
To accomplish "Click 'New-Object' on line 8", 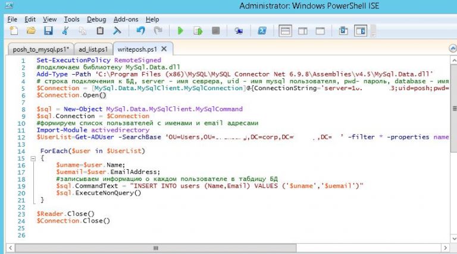I will pos(83,109).
